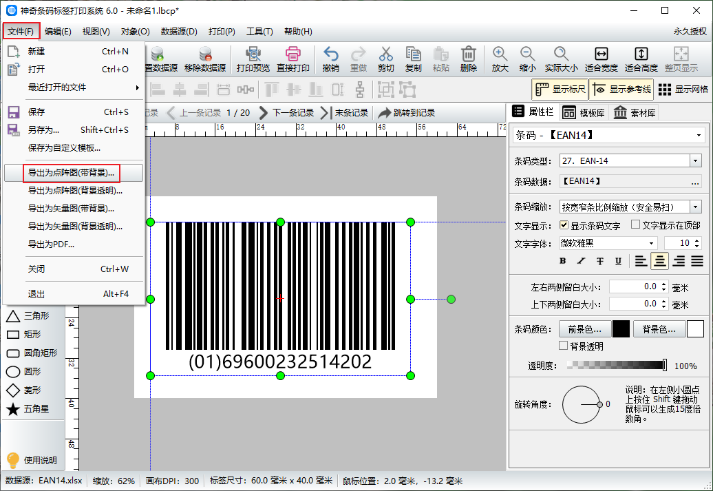Click the Delete (删除) trash icon

[x=469, y=59]
